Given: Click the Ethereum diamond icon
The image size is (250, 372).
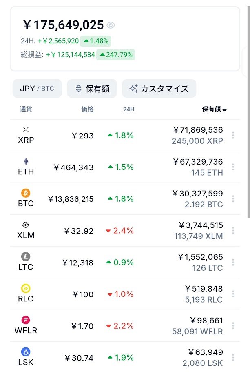Looking at the screenshot, I should (x=26, y=161).
